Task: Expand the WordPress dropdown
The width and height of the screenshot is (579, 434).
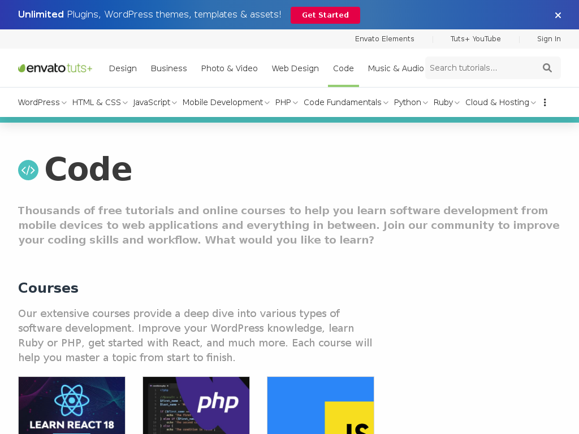Action: tap(42, 102)
